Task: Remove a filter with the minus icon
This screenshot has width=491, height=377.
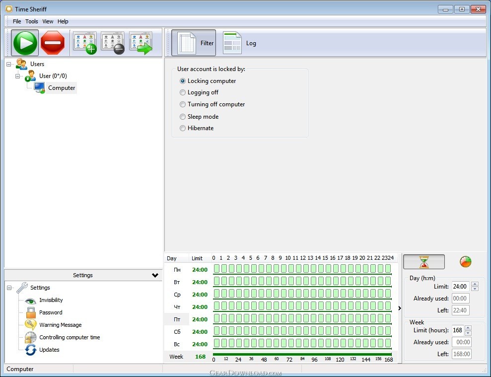Action: (x=113, y=43)
